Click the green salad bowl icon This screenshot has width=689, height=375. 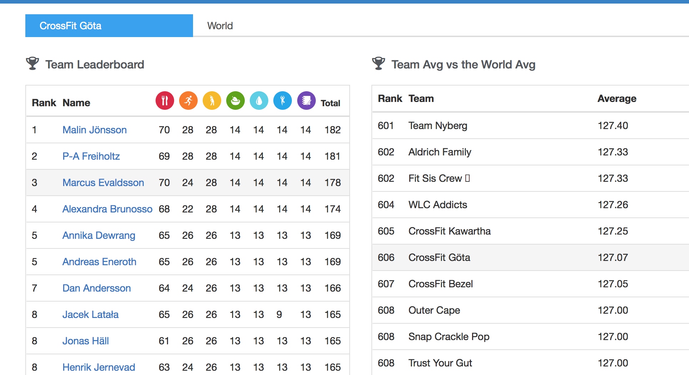[x=235, y=101]
